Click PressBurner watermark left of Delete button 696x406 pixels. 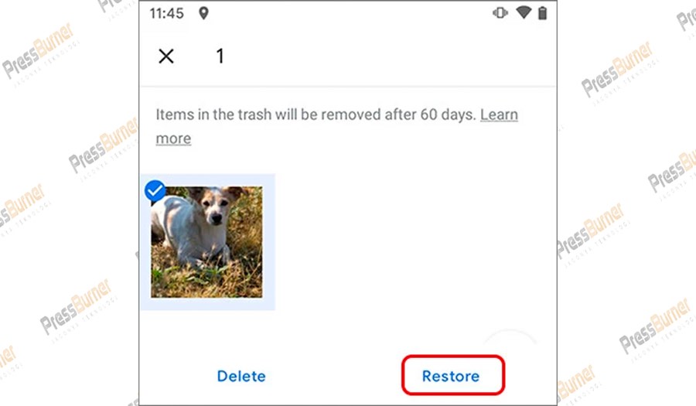77,309
